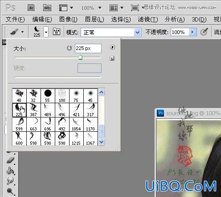
Task: Select the soft round 45 brush
Action: (x=90, y=96)
